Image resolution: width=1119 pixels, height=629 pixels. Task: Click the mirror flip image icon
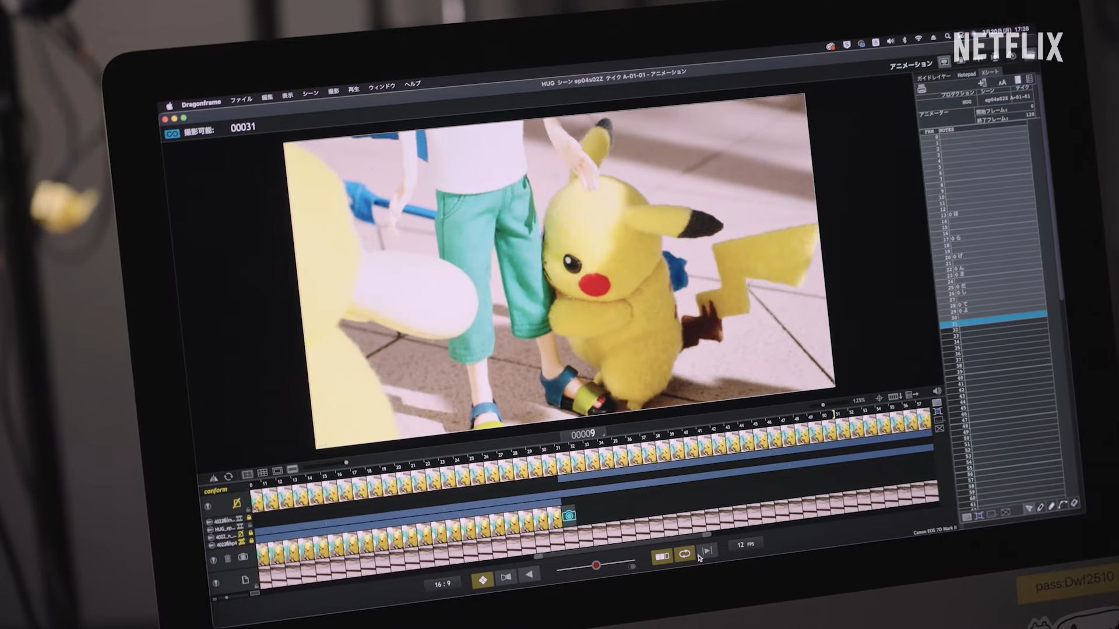click(x=214, y=478)
